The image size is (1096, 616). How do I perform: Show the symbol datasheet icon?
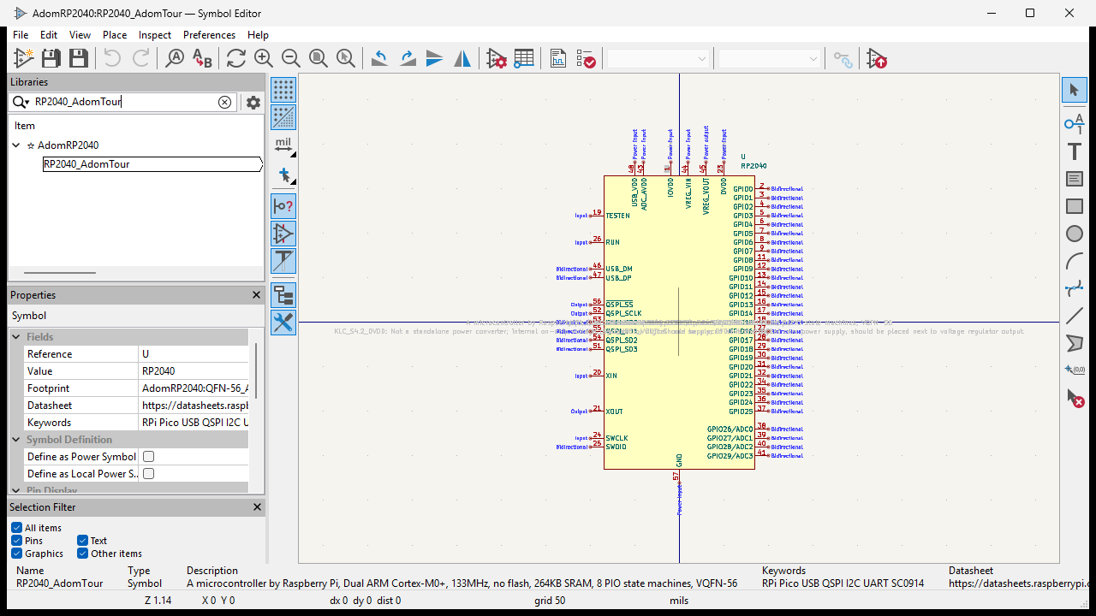(x=558, y=58)
